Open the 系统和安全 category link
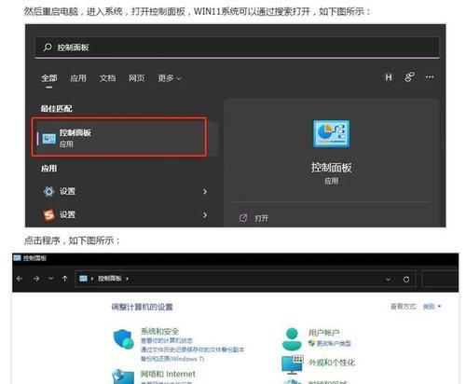This screenshot has width=466, height=384. click(159, 331)
